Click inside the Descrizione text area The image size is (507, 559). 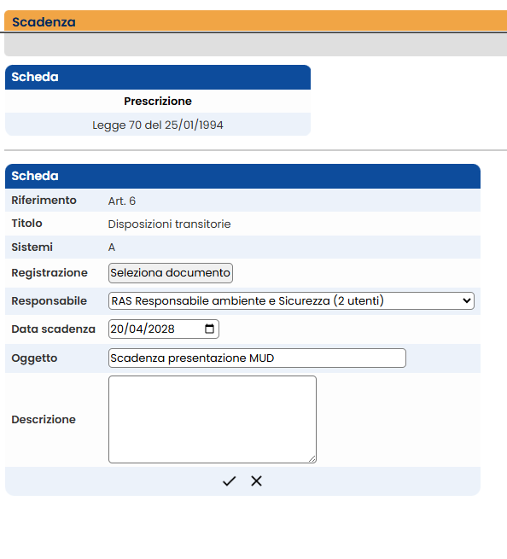[213, 419]
